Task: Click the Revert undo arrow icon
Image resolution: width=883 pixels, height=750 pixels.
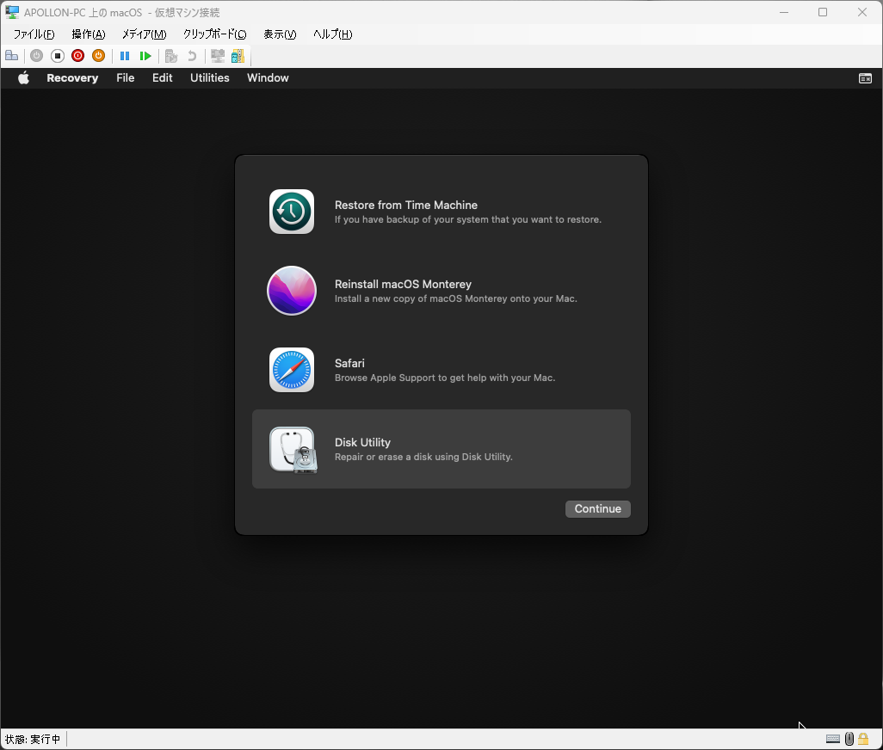Action: click(192, 56)
